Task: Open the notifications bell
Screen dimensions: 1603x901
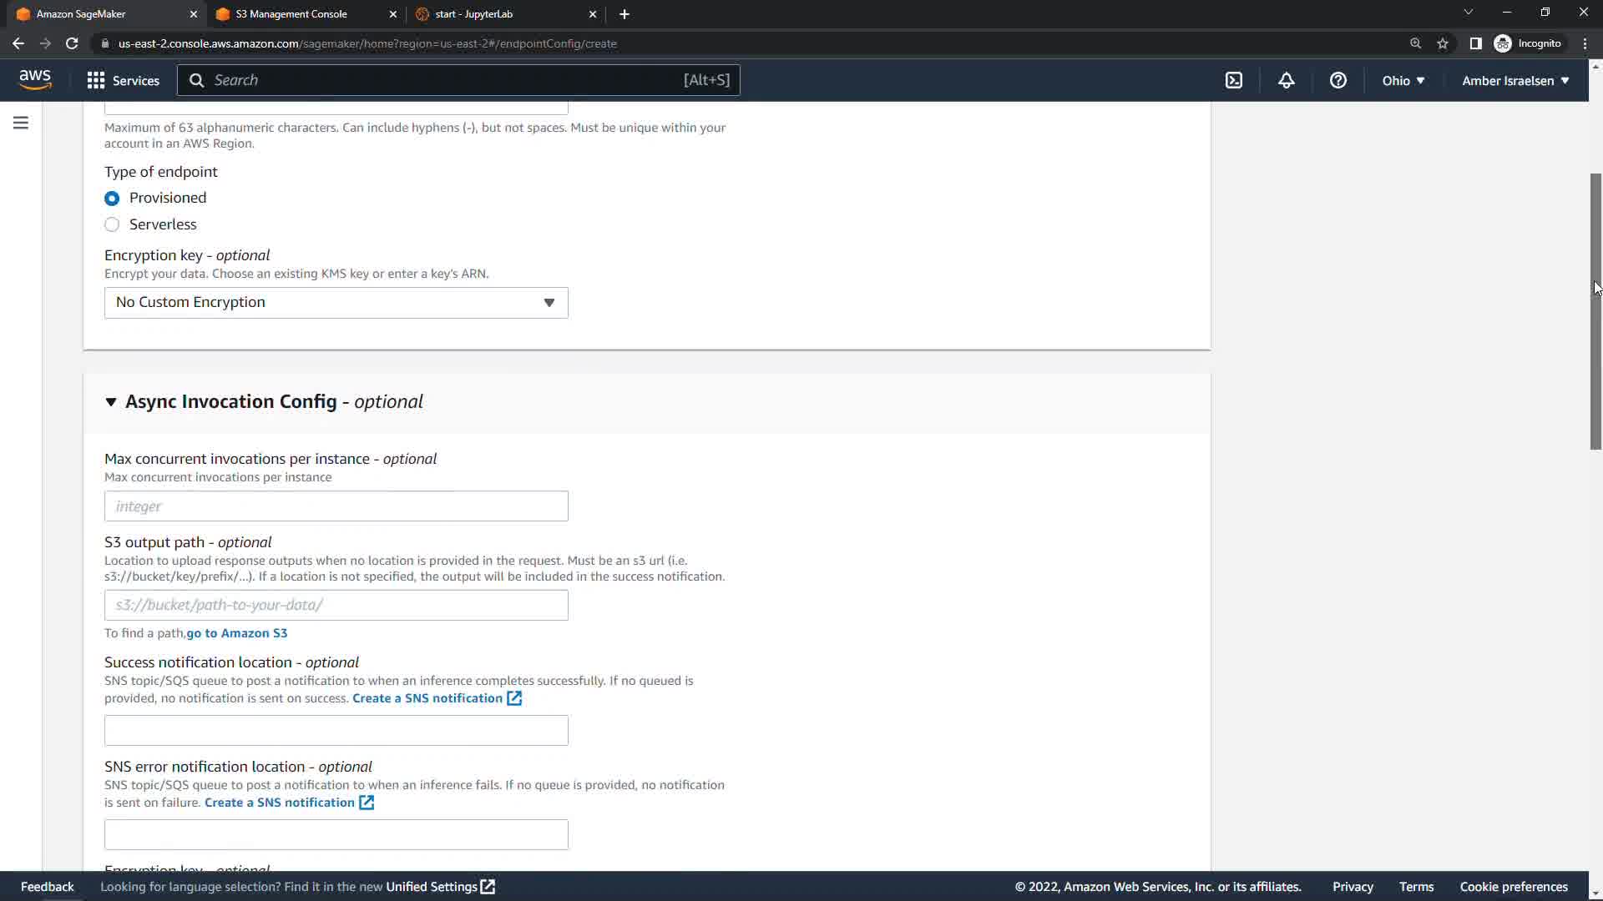Action: pyautogui.click(x=1286, y=80)
